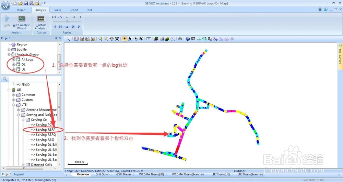Activate the highlighted arrow select tool
Viewport: 343px width, 182px height.
pos(124,39)
